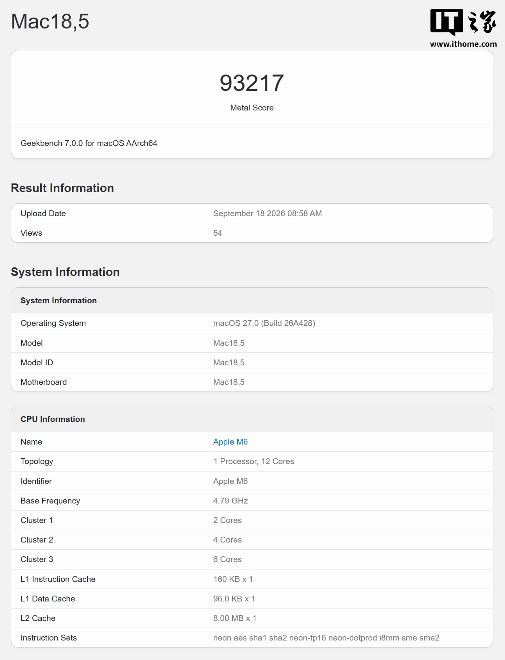Click the L2 Cache row label
Viewport: 505px width, 660px height.
click(x=38, y=618)
